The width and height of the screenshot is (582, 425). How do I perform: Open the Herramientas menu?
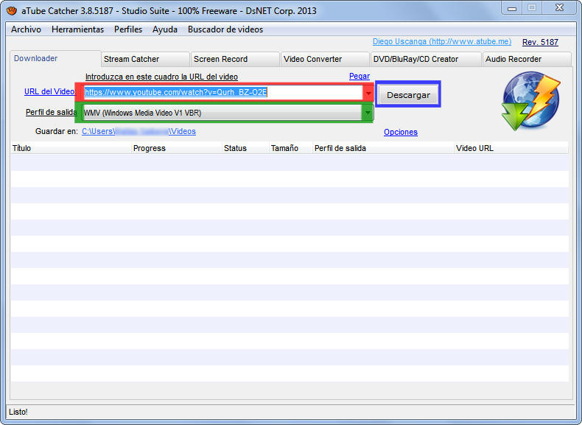pos(77,29)
